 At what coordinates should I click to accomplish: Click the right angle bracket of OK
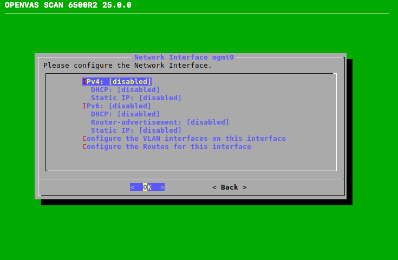pos(162,187)
